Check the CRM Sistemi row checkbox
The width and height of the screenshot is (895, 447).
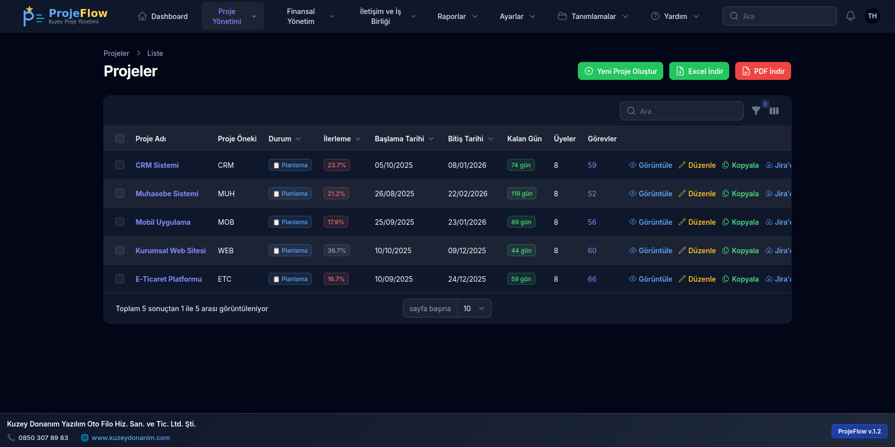point(120,165)
